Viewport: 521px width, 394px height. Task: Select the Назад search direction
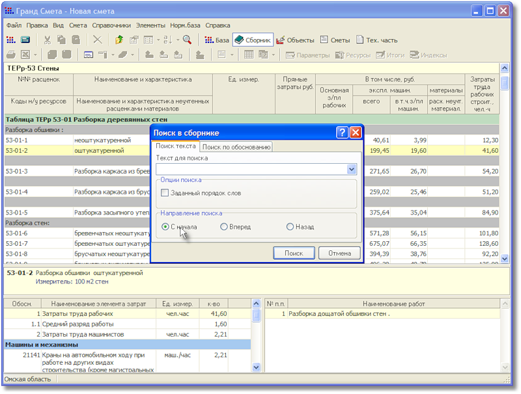(290, 227)
